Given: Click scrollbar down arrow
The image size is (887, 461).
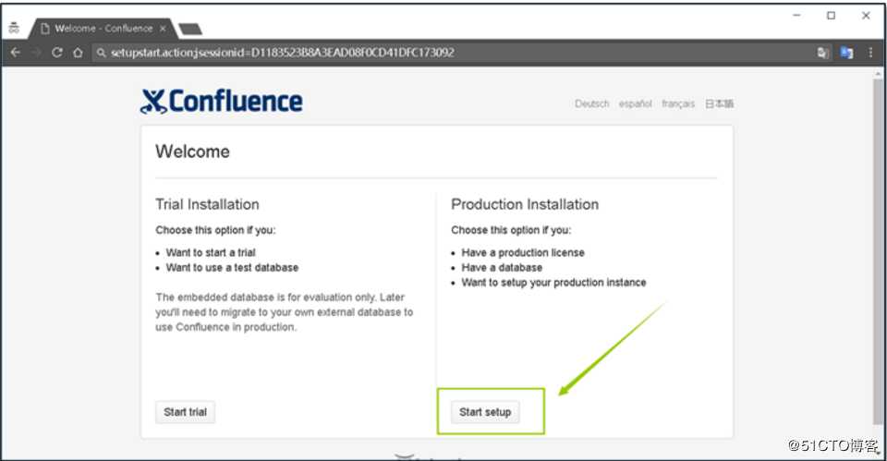Looking at the screenshot, I should (x=878, y=454).
